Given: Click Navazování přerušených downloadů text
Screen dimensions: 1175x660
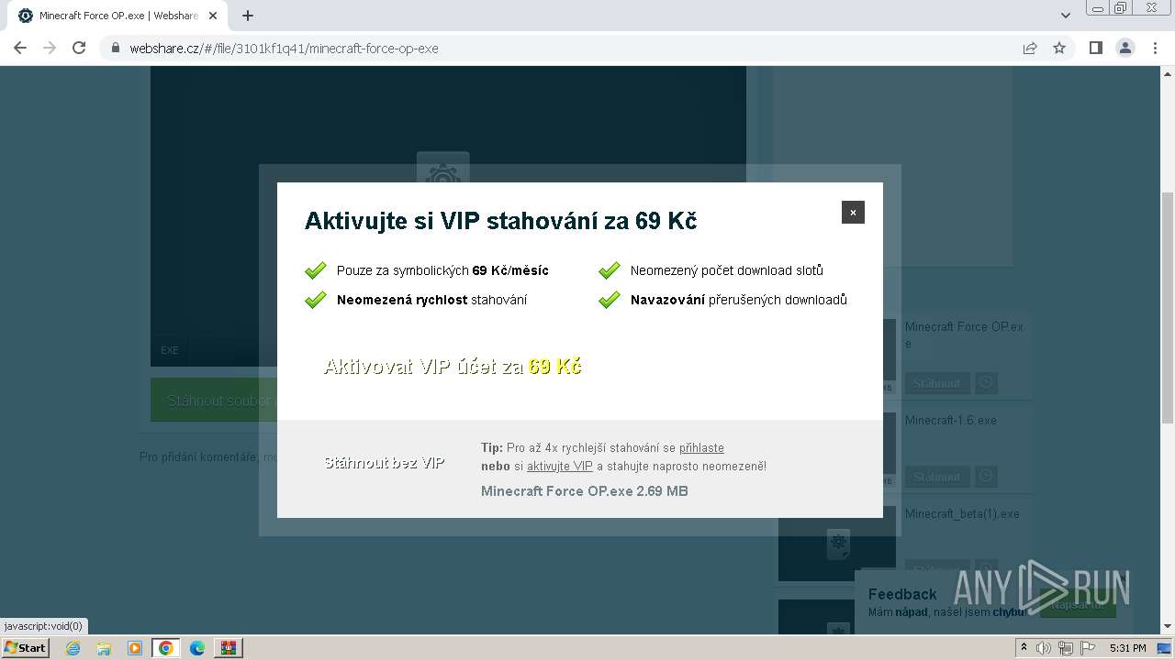Looking at the screenshot, I should (x=739, y=300).
